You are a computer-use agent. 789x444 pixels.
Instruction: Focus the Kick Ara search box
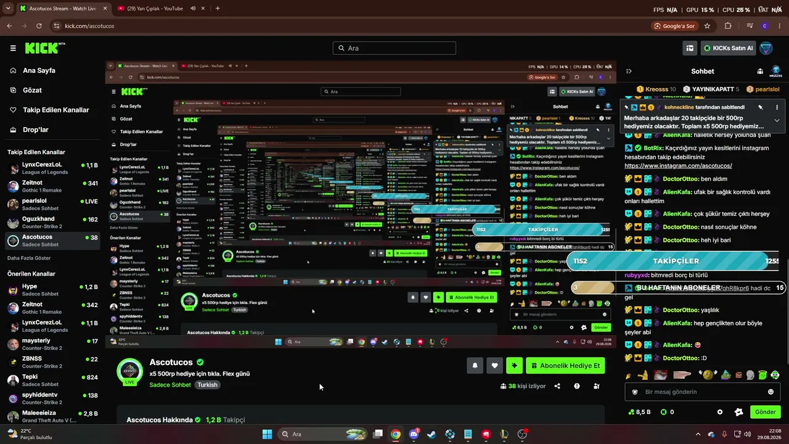pyautogui.click(x=394, y=48)
